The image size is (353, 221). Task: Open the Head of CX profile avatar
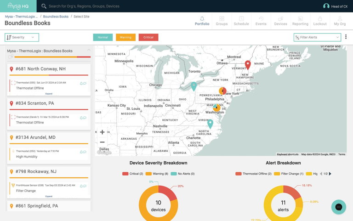(x=326, y=6)
